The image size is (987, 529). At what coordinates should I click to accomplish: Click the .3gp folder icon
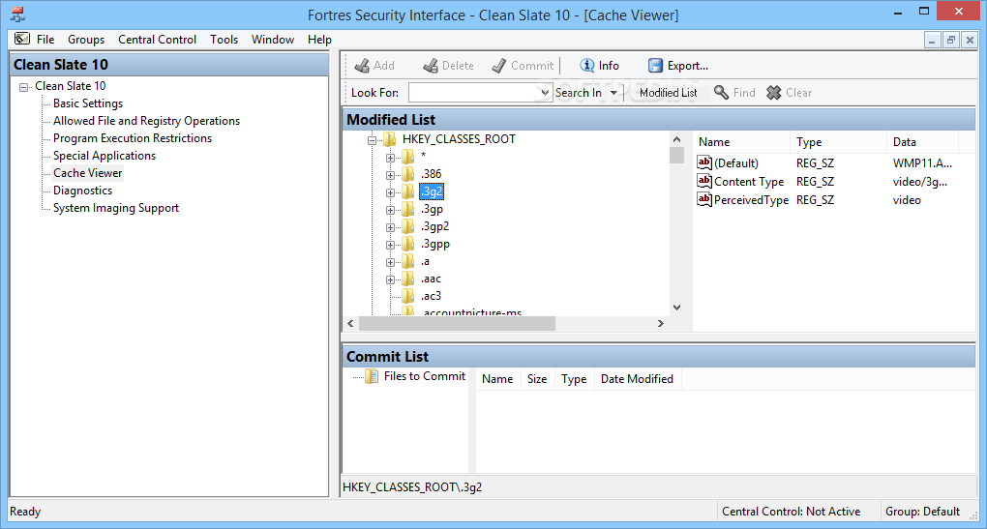408,209
